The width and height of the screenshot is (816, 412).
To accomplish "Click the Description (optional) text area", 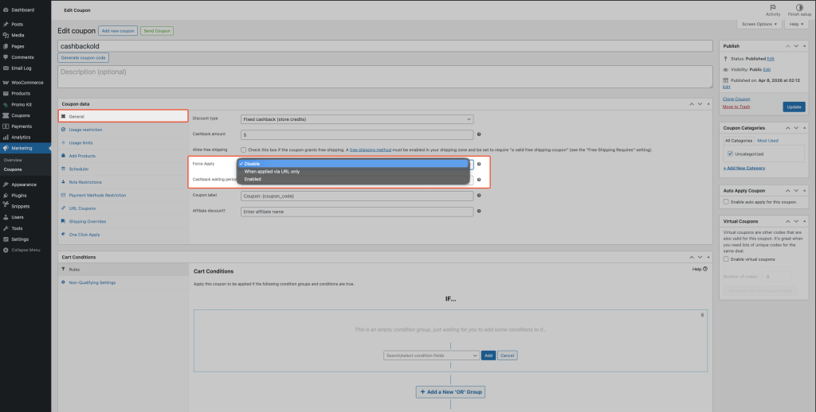I will pyautogui.click(x=385, y=76).
